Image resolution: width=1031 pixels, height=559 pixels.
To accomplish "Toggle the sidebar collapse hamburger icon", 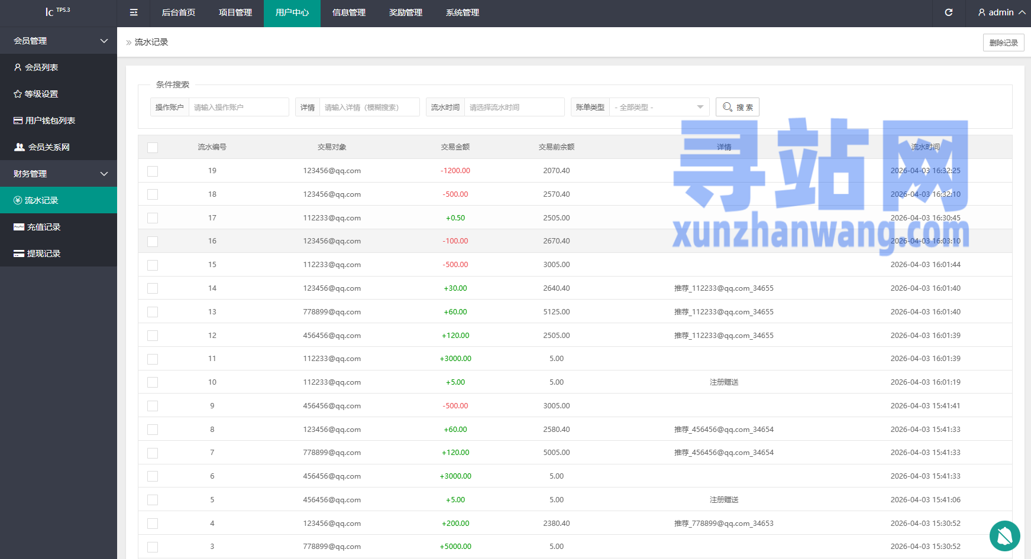I will coord(134,12).
